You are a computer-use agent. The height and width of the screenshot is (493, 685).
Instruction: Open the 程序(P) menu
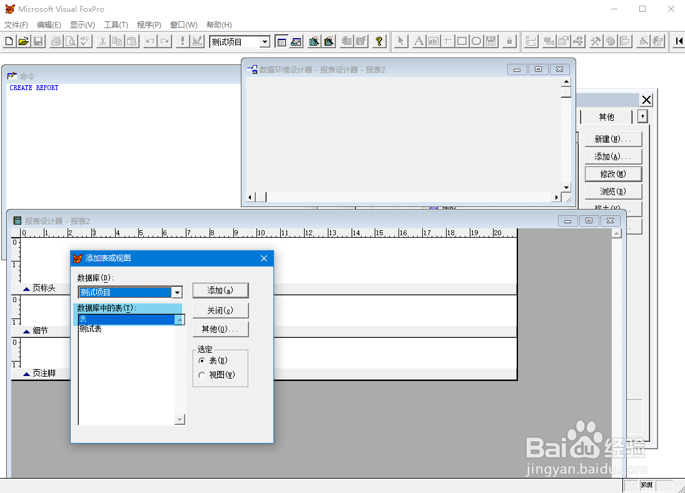[149, 25]
